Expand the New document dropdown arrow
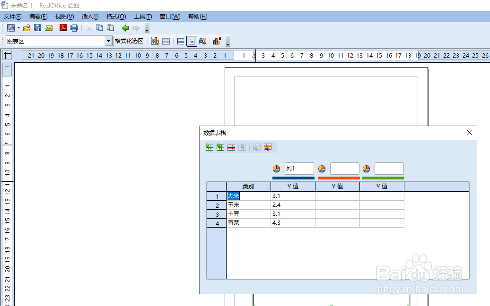The image size is (490, 306). click(19, 28)
